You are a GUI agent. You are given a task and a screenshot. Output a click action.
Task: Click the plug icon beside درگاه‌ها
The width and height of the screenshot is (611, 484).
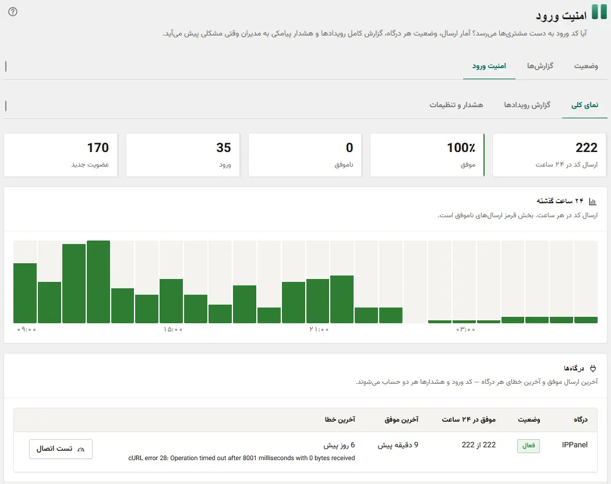[593, 368]
